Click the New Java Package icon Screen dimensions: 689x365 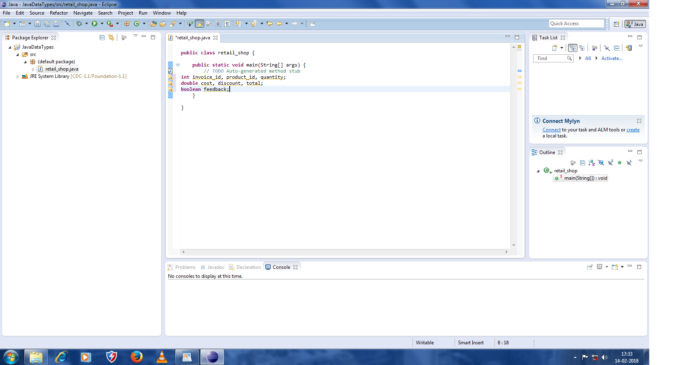127,24
